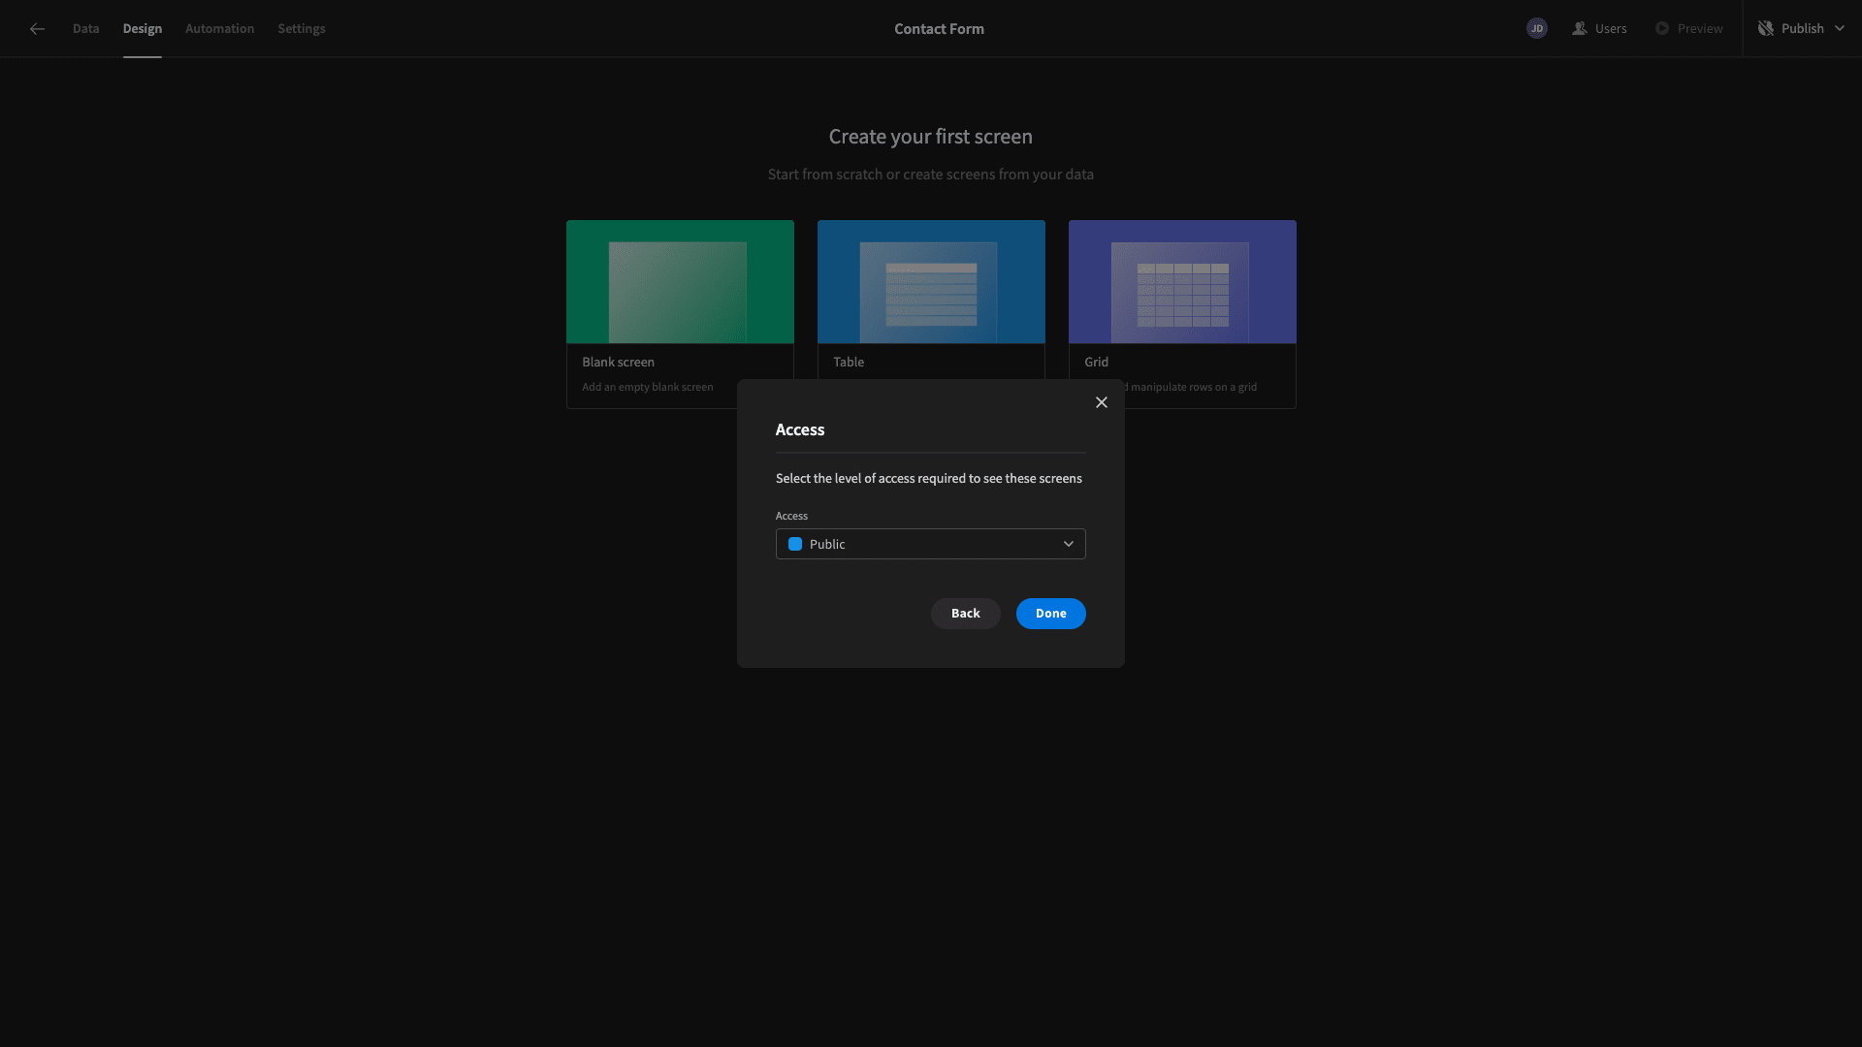Click the blue Public role color square

795,544
